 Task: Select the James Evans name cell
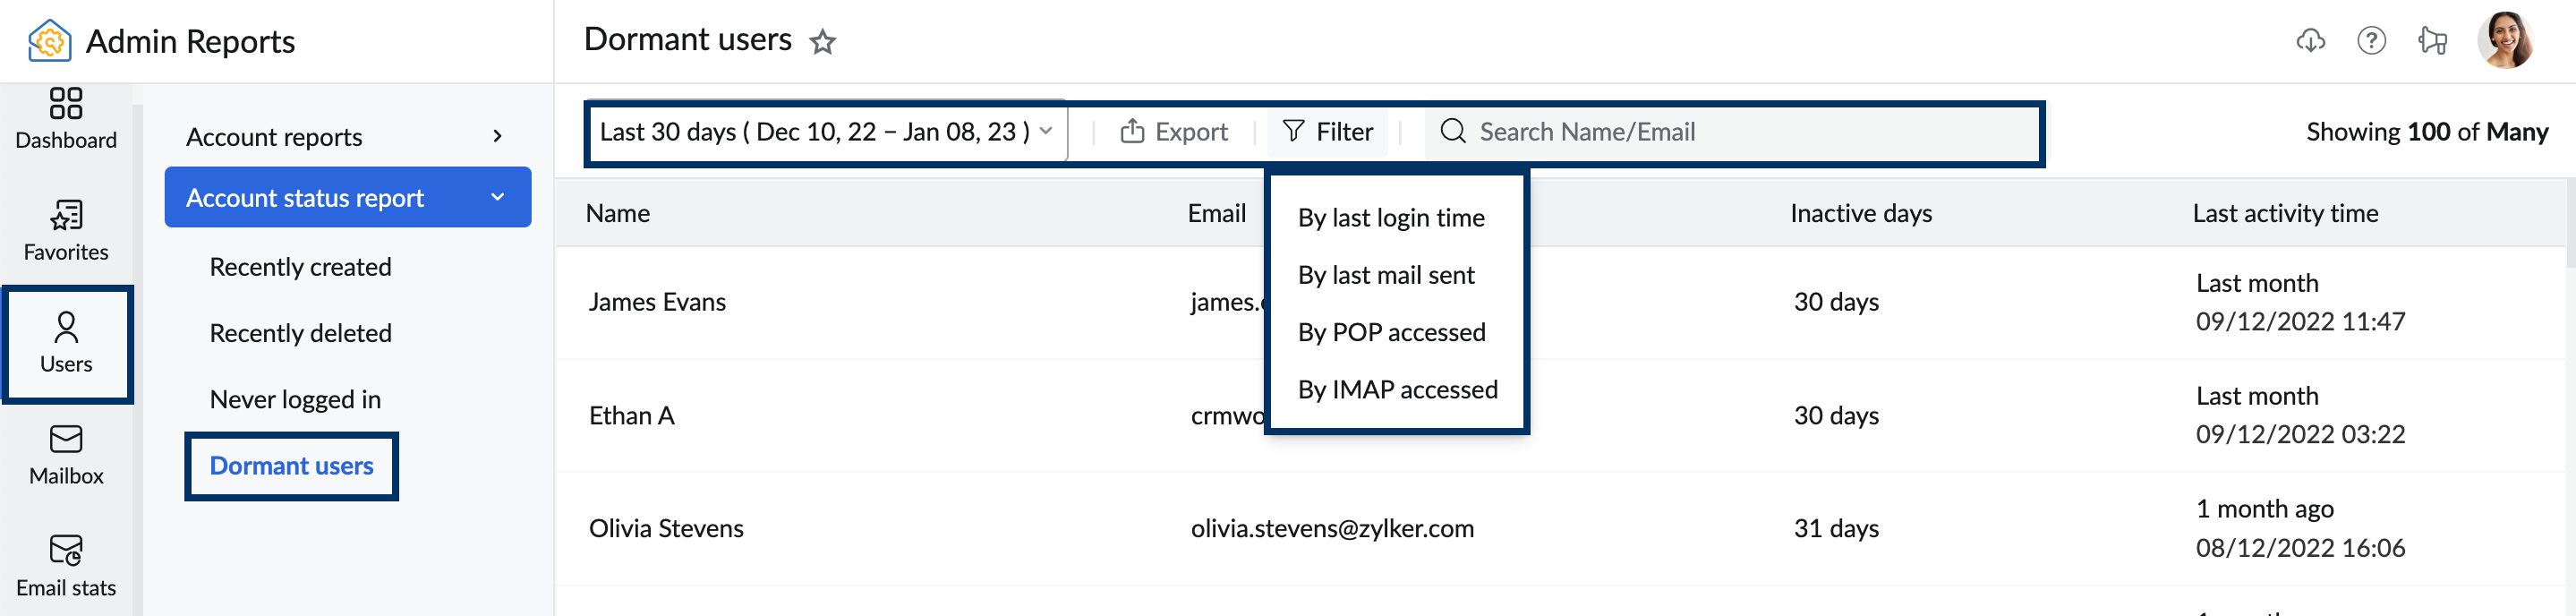point(657,302)
